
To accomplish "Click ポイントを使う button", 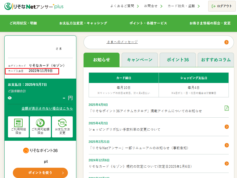I will tap(40, 173).
